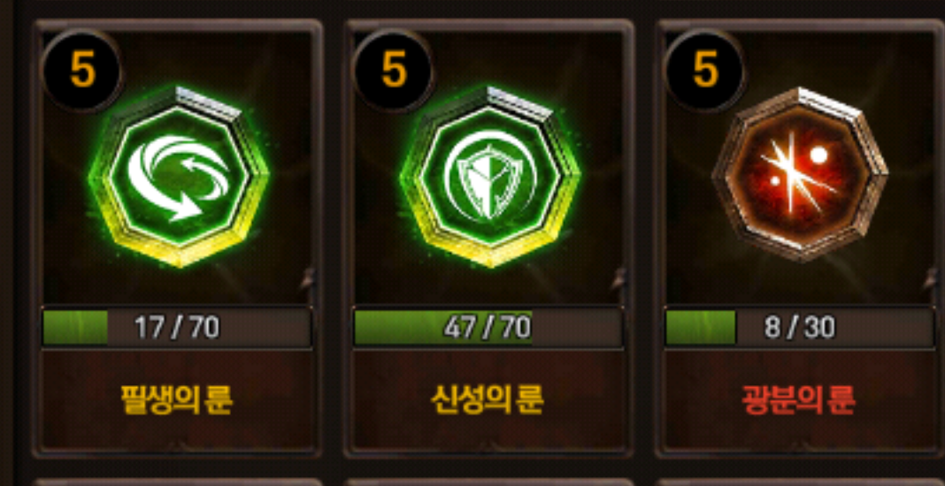Click small arrow marker on 필생의 룬 card edge
Image resolution: width=945 pixels, height=486 pixels.
point(308,281)
